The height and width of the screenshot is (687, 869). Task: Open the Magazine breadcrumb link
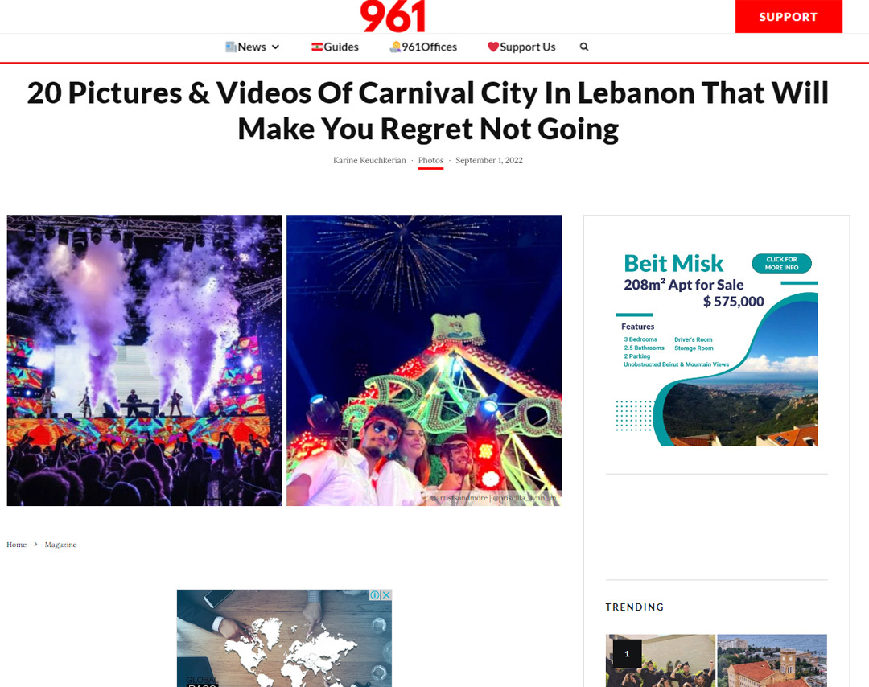(60, 545)
